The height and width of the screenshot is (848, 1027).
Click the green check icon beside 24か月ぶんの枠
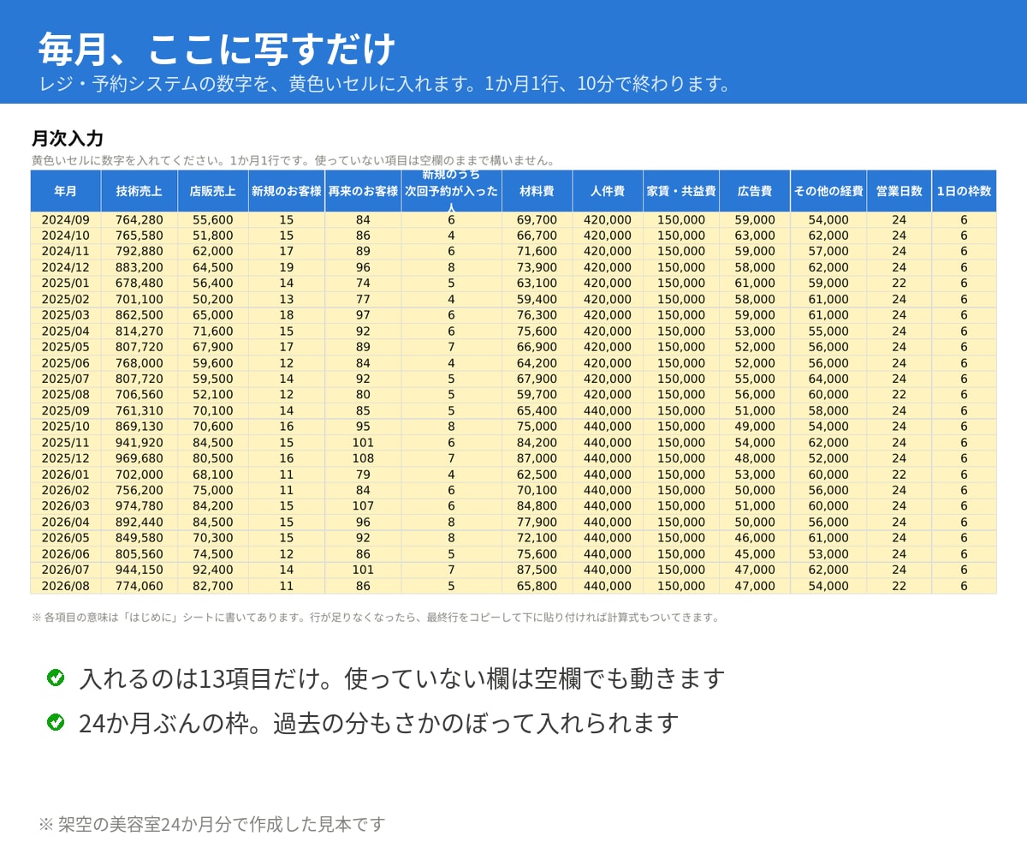click(x=56, y=722)
